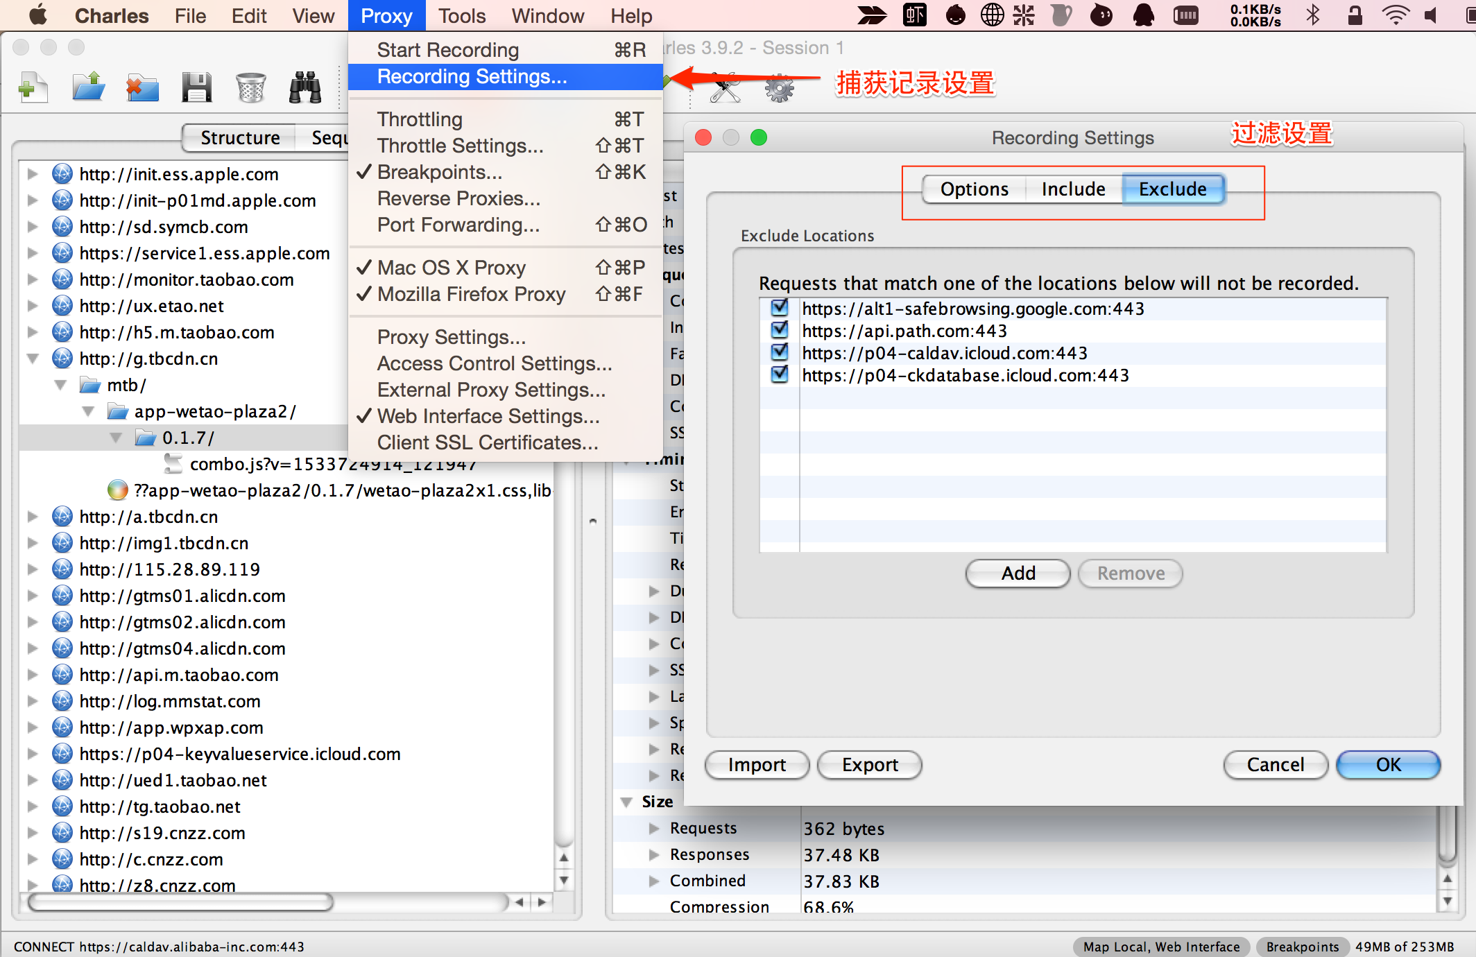Viewport: 1476px width, 957px height.
Task: Collapse the http://g.tbcdn.cn node
Action: (x=32, y=359)
